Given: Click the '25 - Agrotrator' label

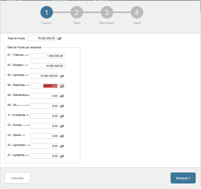Looking at the screenshot, I should (x=19, y=145).
